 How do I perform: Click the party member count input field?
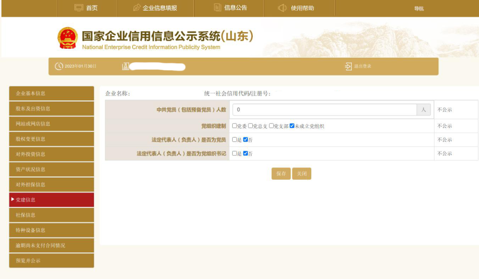pos(325,110)
